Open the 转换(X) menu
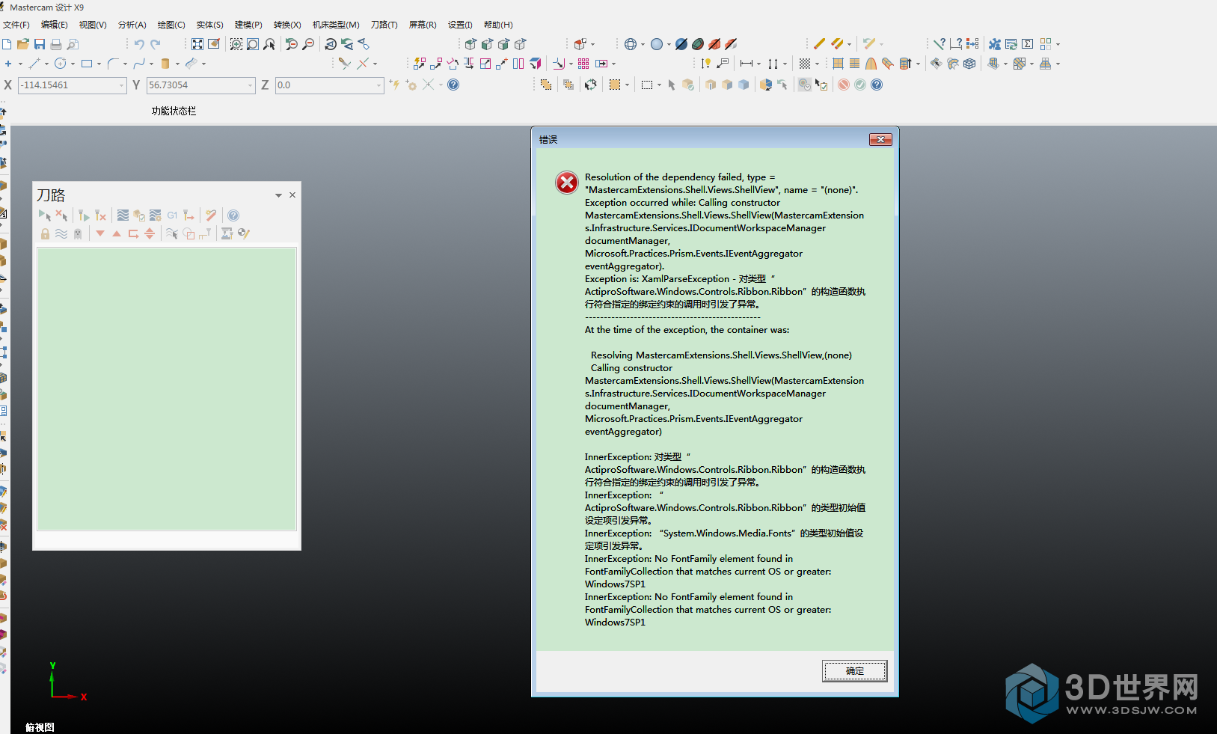This screenshot has width=1217, height=734. click(x=287, y=25)
